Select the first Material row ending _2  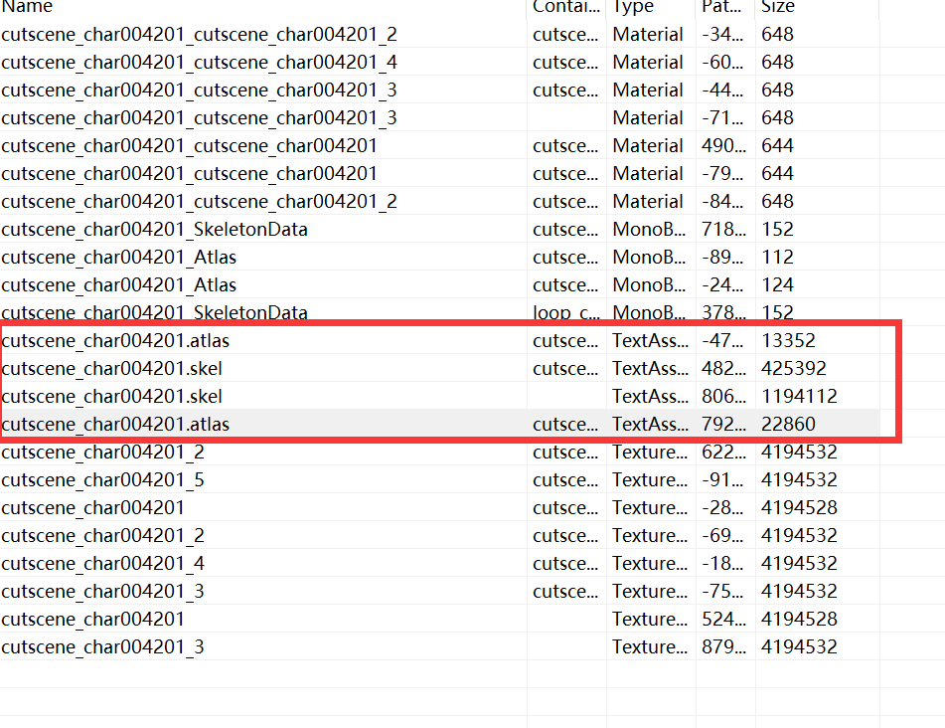(199, 34)
